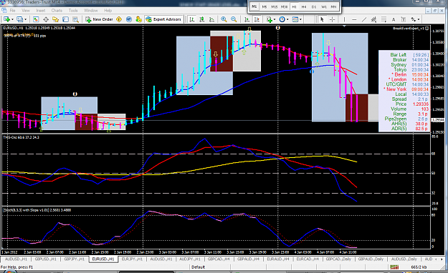Switch to the EURAUD.,H4 chart tab

277,259
